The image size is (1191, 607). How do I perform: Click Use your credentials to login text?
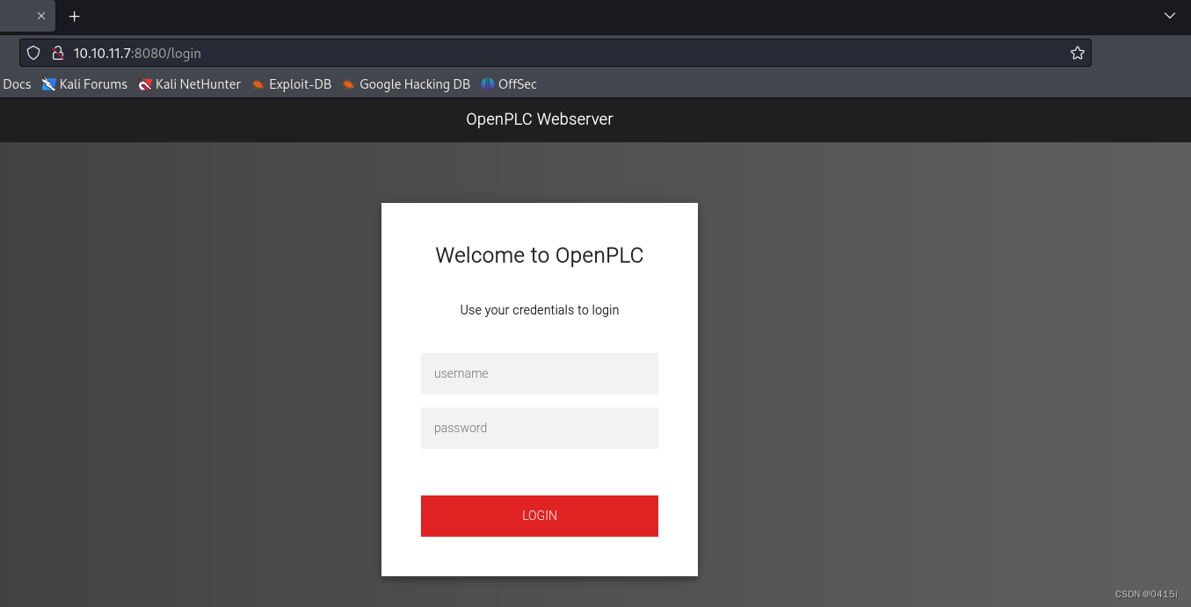[540, 310]
